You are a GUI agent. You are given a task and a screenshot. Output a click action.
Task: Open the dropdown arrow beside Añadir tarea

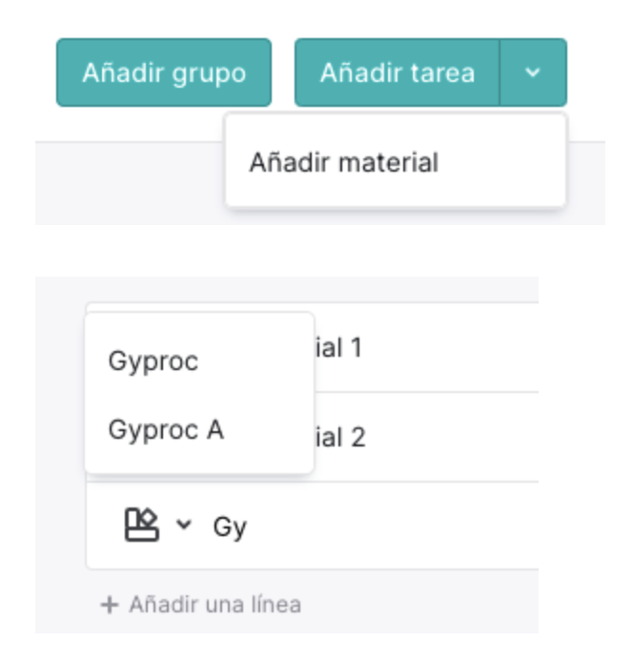click(533, 72)
